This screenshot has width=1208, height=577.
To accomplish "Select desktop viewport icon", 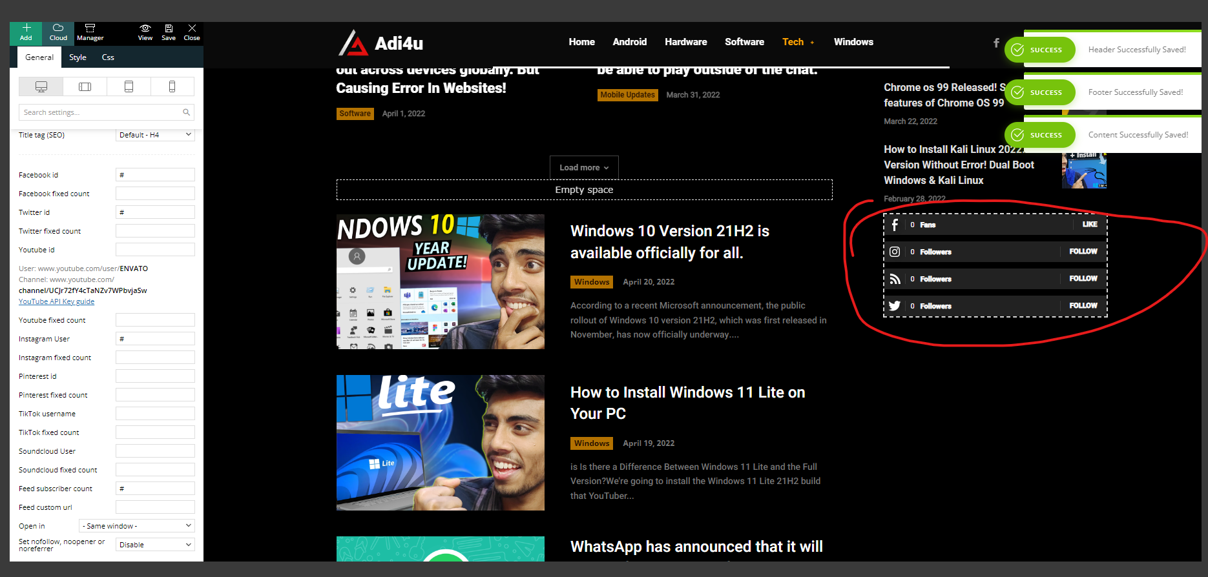I will [x=41, y=86].
